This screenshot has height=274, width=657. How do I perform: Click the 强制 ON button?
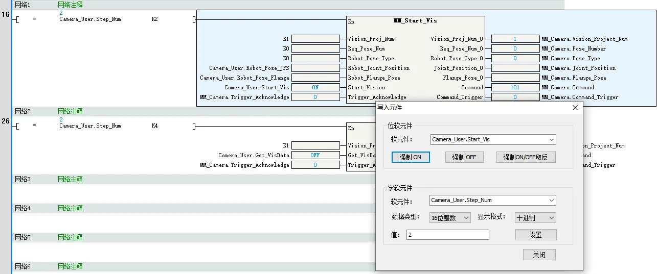click(411, 157)
